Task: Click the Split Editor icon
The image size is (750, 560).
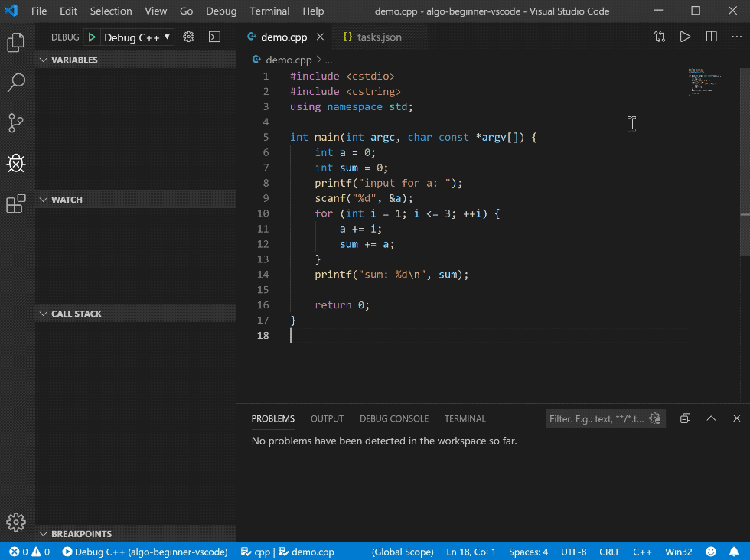Action: pos(711,37)
